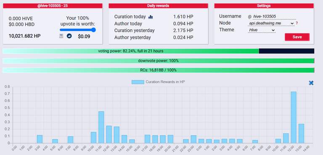Click the Theme label in Settings

pos(227,30)
